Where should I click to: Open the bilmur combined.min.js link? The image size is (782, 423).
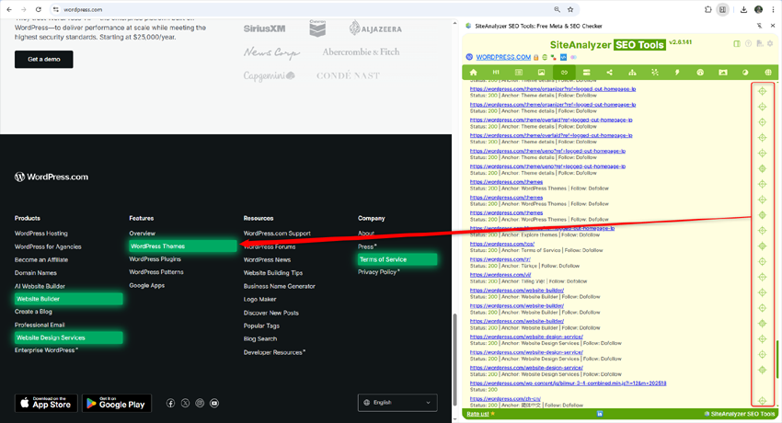coord(568,383)
